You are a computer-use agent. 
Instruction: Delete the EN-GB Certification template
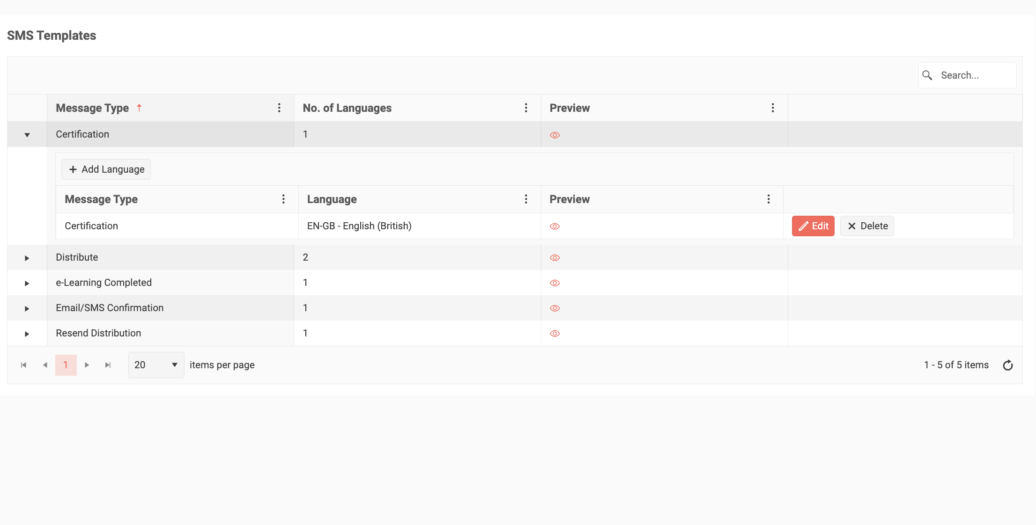coord(867,226)
